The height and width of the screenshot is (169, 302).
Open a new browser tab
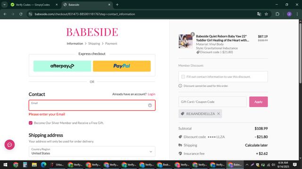pyautogui.click(x=117, y=5)
